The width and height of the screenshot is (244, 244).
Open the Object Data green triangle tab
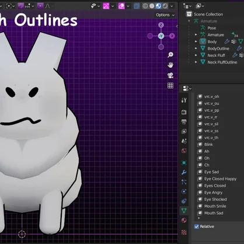[184, 211]
